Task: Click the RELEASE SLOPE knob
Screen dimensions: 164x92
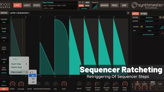Action: [116, 84]
